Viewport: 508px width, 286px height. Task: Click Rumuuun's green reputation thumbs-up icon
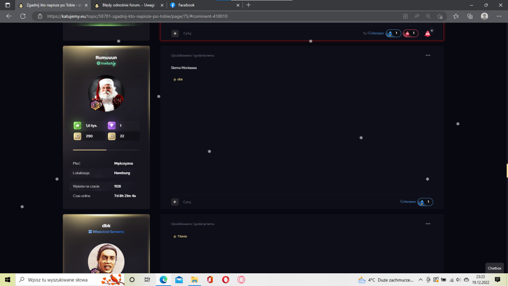(x=77, y=125)
